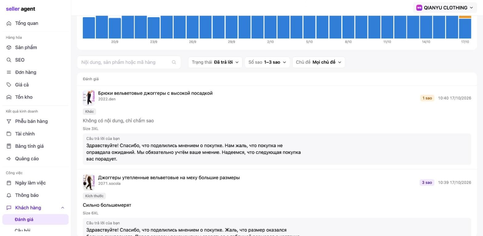The width and height of the screenshot is (483, 236).
Task: Open the seller agent logo home link
Action: 20,9
